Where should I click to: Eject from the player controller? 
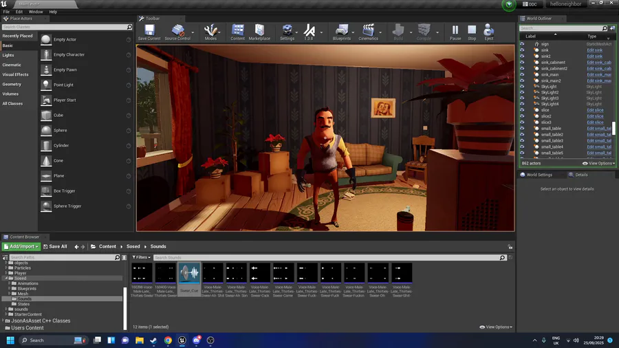[x=489, y=30]
